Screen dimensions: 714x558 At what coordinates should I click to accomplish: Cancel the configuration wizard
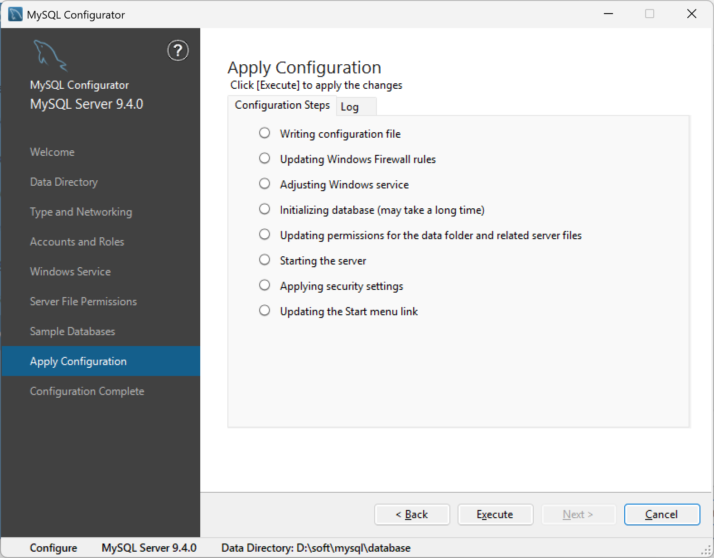click(x=662, y=515)
